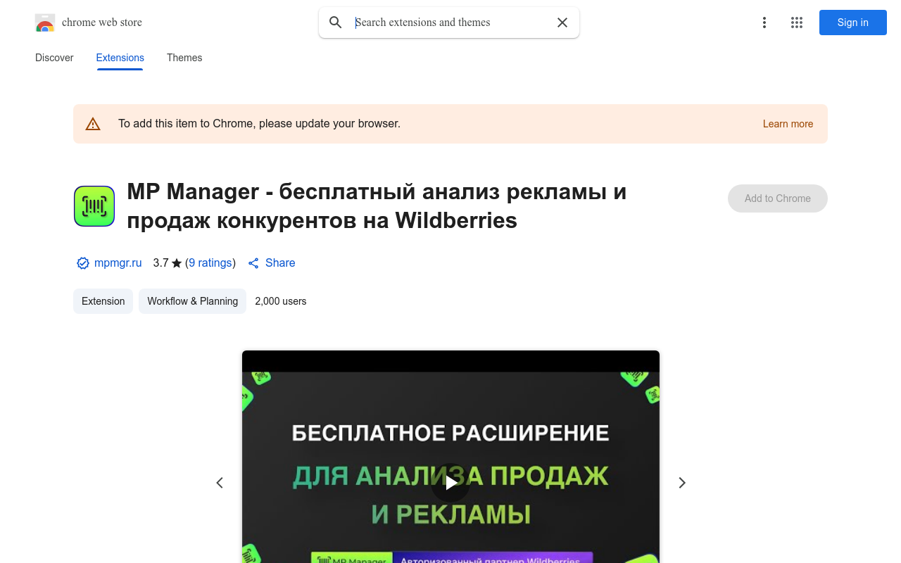This screenshot has width=901, height=563.
Task: Click the MP Manager extension icon
Action: tap(94, 206)
